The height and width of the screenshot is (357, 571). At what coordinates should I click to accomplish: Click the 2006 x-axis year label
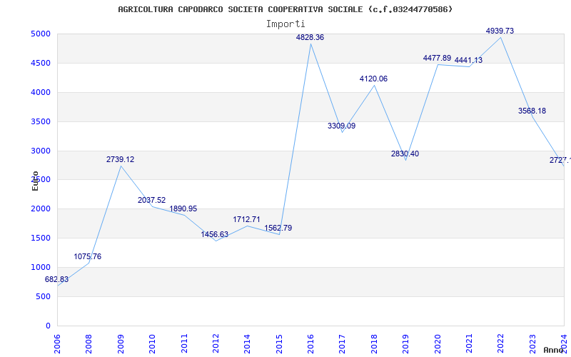click(57, 343)
